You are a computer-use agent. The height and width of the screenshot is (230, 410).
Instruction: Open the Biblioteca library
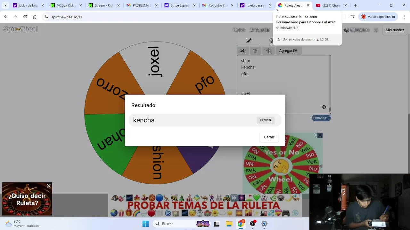pos(357,30)
